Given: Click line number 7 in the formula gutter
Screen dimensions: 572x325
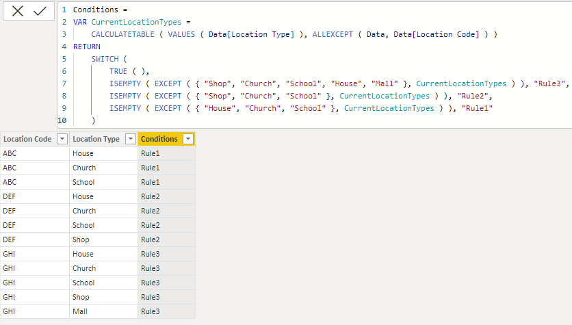Looking at the screenshot, I should [x=64, y=84].
